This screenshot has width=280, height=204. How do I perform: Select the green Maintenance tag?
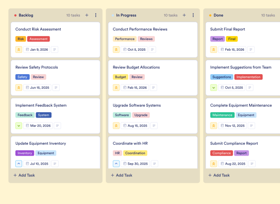[222, 115]
